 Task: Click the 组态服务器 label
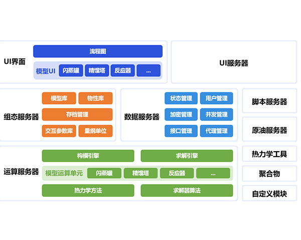click(21, 116)
